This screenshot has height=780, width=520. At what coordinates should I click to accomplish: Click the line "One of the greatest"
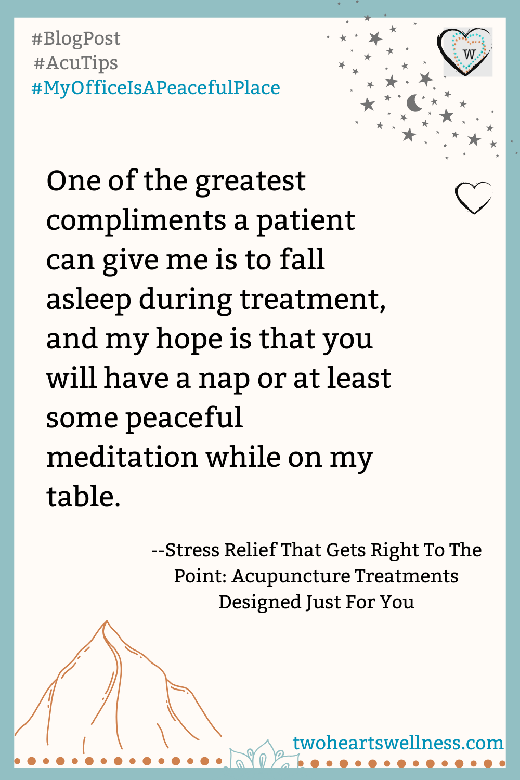click(176, 181)
